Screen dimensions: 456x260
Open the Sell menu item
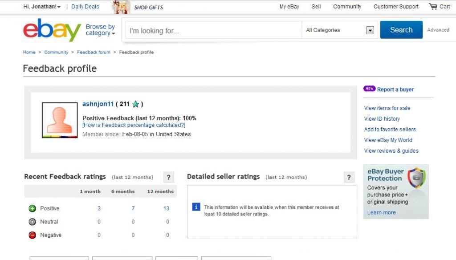(x=316, y=6)
